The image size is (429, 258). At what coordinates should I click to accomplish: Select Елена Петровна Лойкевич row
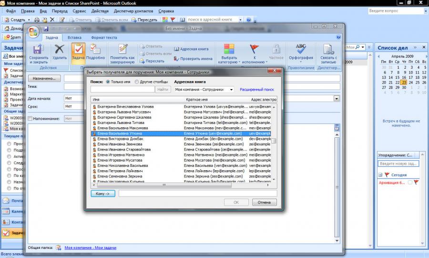point(181,171)
